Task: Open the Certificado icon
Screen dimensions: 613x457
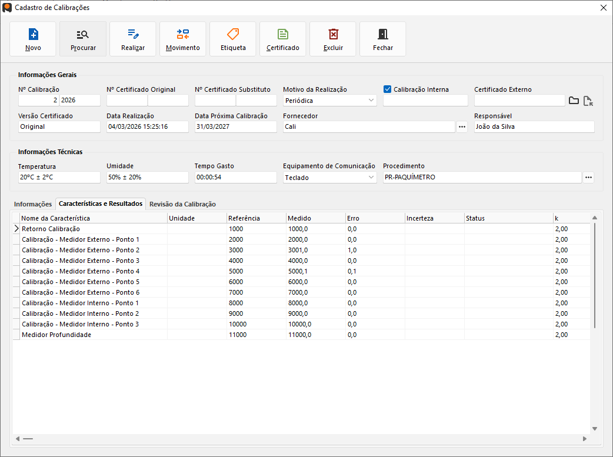Action: pos(283,39)
